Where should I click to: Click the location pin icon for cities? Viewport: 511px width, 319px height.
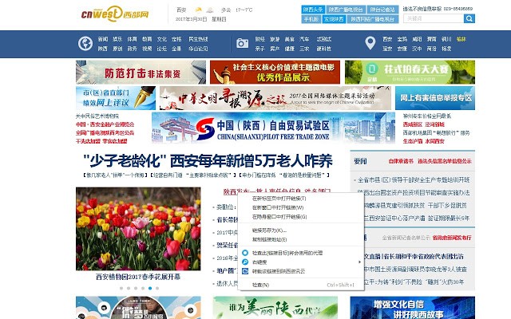[370, 43]
